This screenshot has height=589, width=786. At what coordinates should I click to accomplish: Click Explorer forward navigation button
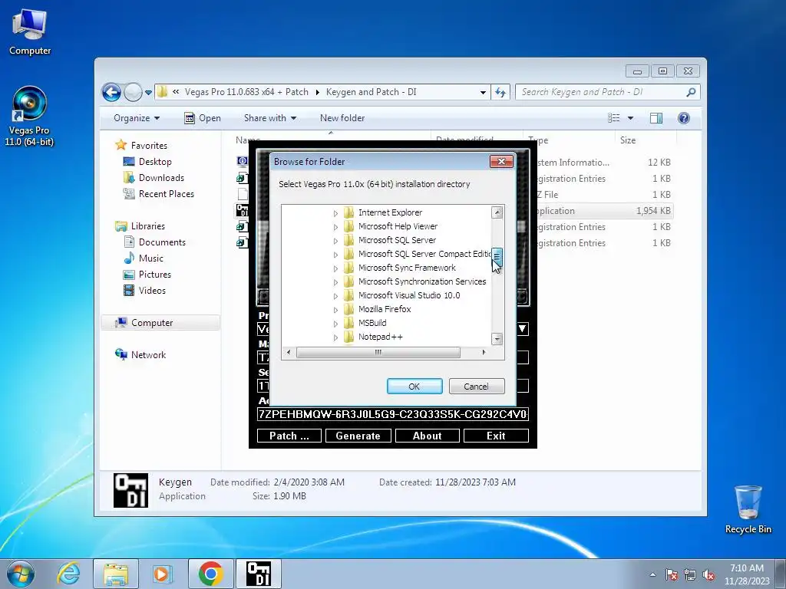click(x=133, y=92)
